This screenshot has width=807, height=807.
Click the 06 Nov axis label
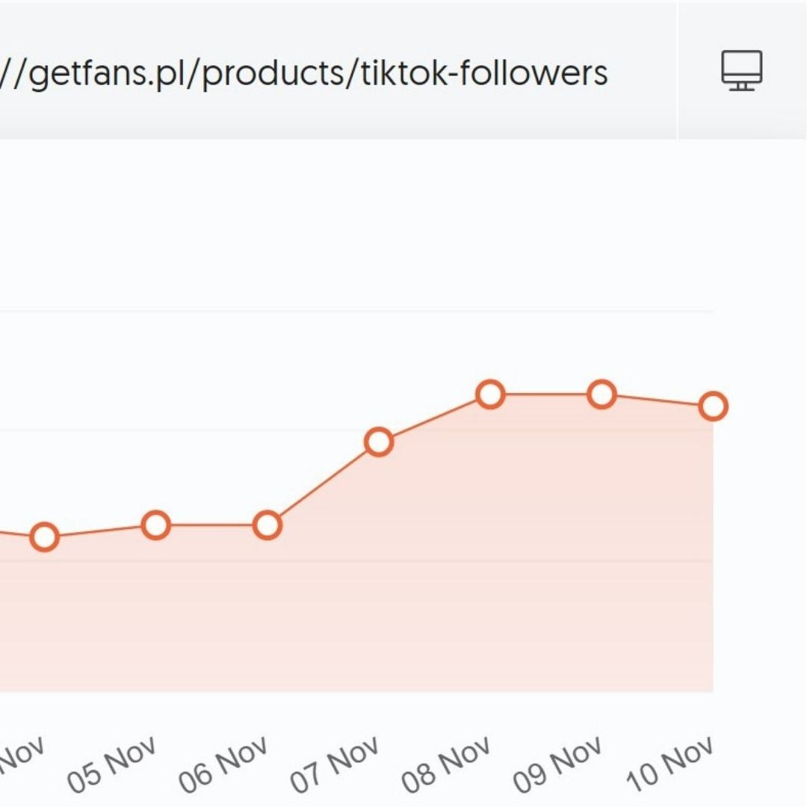(x=223, y=764)
